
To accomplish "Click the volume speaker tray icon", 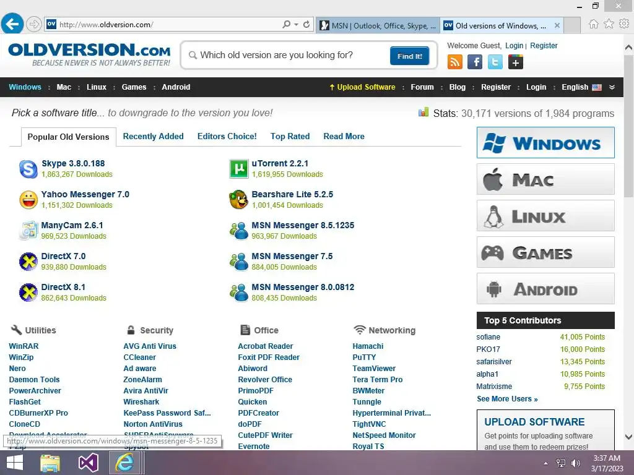I will click(x=575, y=463).
